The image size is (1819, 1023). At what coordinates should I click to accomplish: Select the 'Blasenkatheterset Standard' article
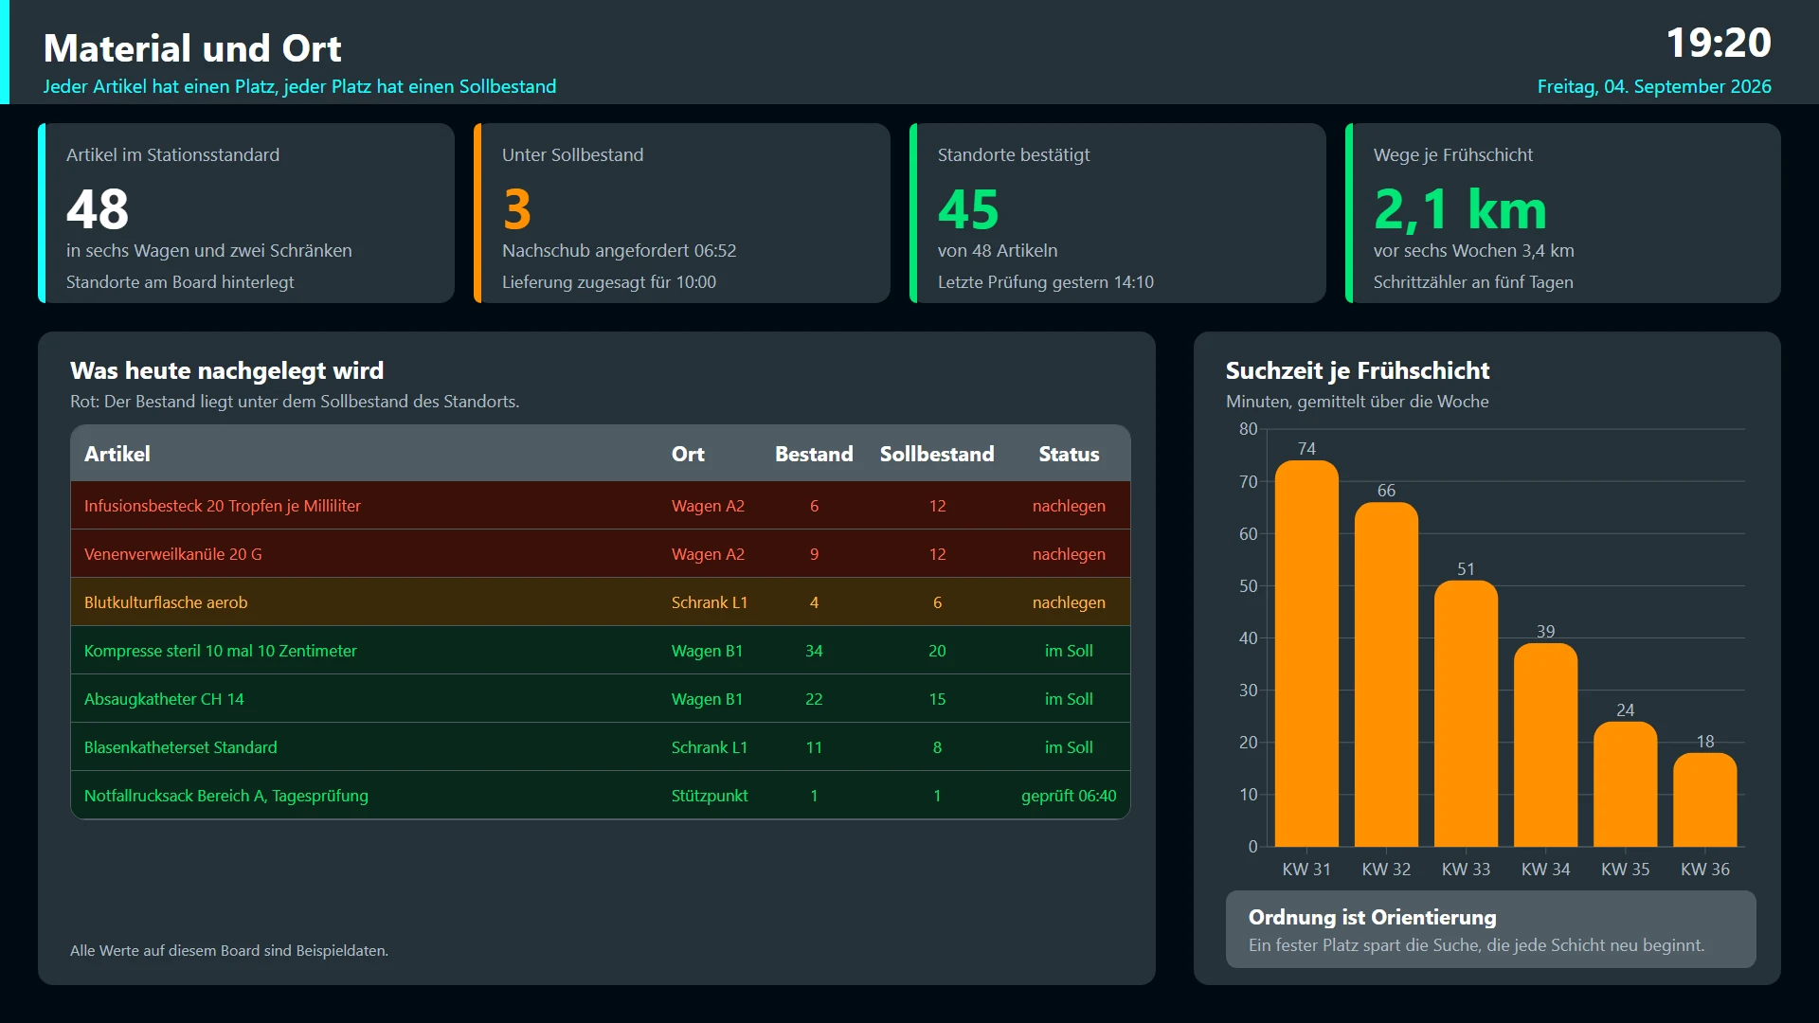coord(181,747)
